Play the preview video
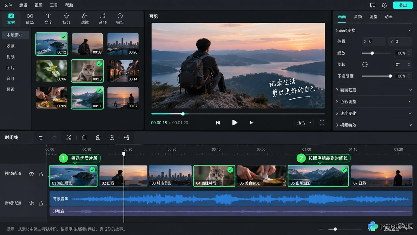 pyautogui.click(x=235, y=123)
